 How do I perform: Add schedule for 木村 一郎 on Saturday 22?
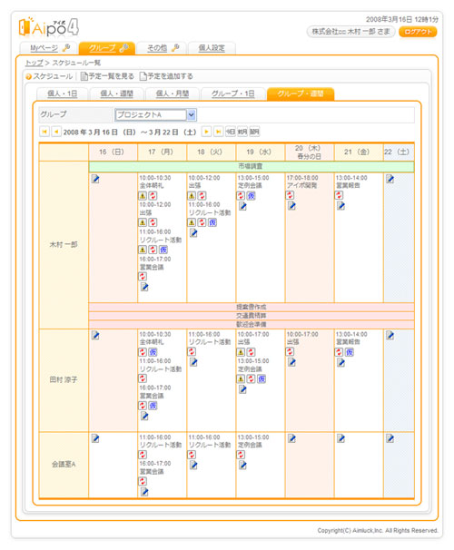[390, 179]
